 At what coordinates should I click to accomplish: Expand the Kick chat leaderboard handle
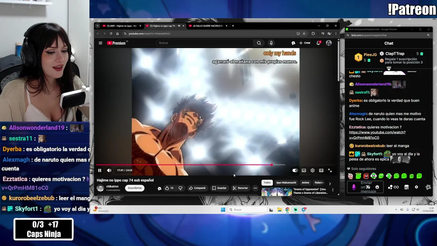point(389,69)
